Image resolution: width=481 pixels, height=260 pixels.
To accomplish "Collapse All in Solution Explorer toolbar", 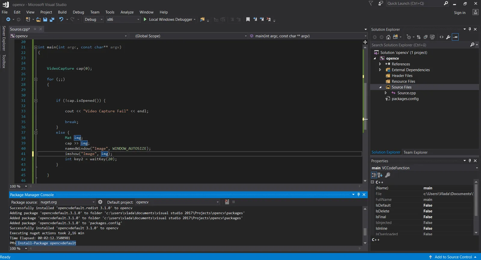I will tap(425, 37).
